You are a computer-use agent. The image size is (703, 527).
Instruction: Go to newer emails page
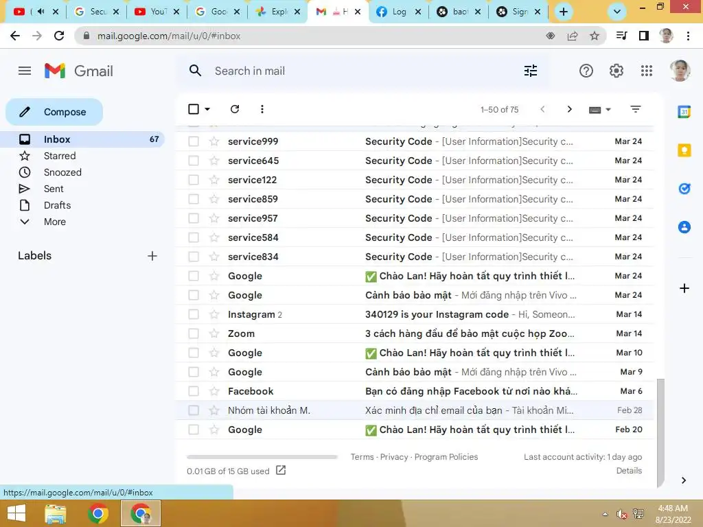pyautogui.click(x=542, y=109)
